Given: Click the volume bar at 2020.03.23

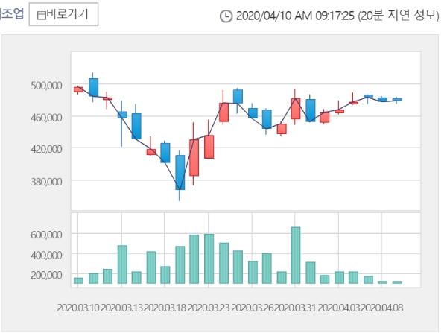Looking at the screenshot, I should tap(209, 259).
